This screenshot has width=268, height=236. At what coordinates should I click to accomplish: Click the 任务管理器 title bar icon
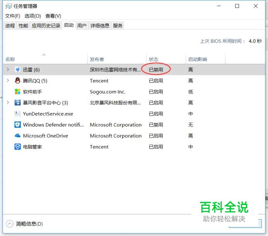click(9, 7)
